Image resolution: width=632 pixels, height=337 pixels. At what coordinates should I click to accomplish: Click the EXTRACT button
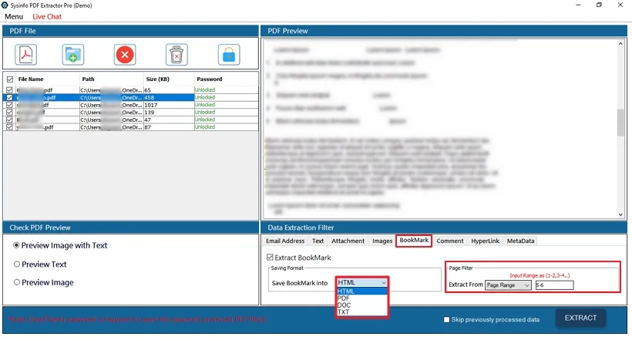pos(580,318)
